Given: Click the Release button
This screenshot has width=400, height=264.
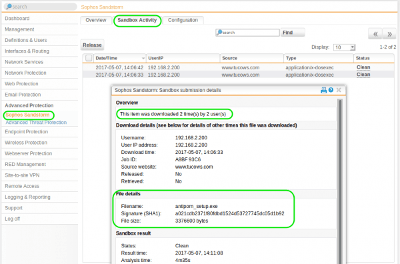Looking at the screenshot, I should pos(92,45).
